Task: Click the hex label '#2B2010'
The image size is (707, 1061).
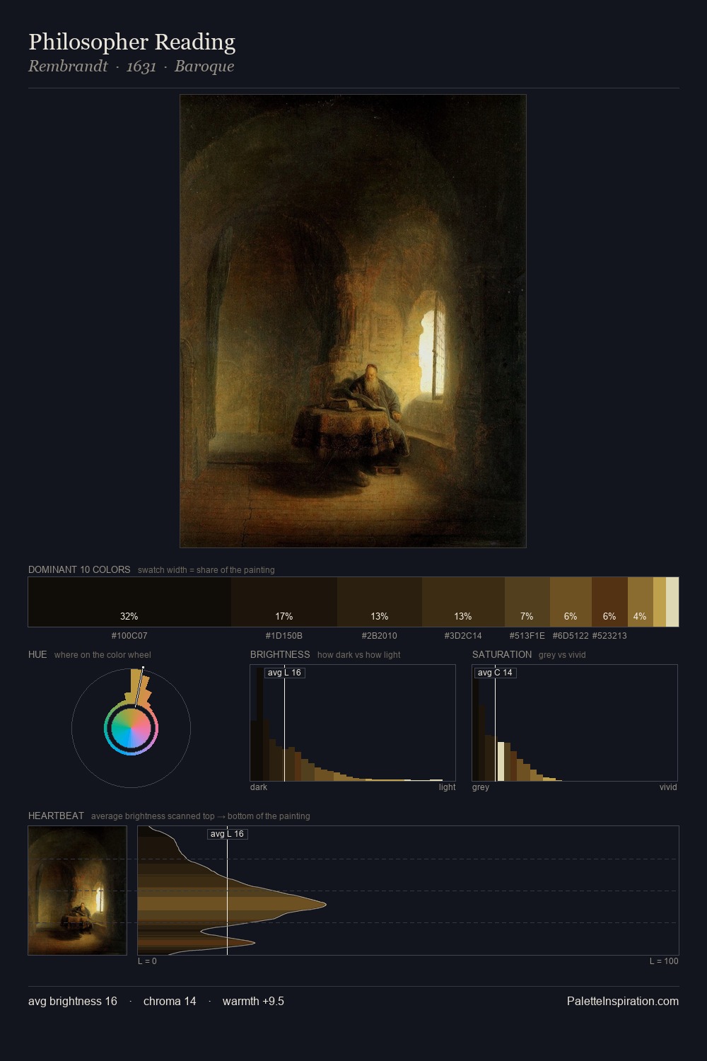Action: (380, 636)
